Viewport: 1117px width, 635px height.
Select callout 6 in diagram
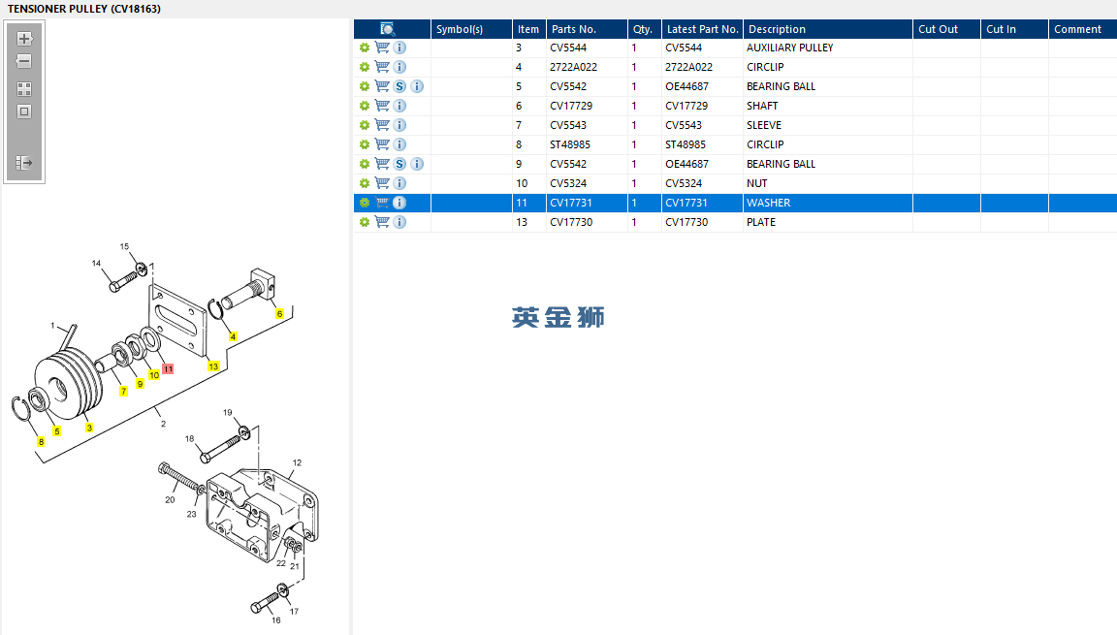[x=279, y=314]
